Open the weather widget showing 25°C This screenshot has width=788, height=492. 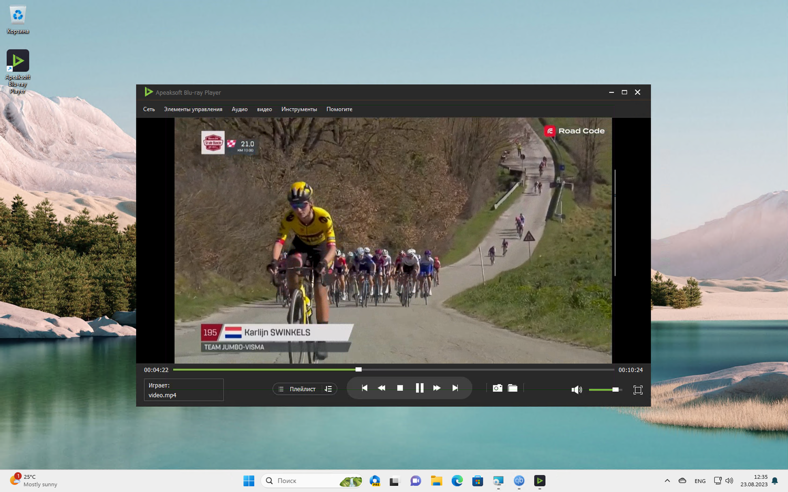[34, 480]
